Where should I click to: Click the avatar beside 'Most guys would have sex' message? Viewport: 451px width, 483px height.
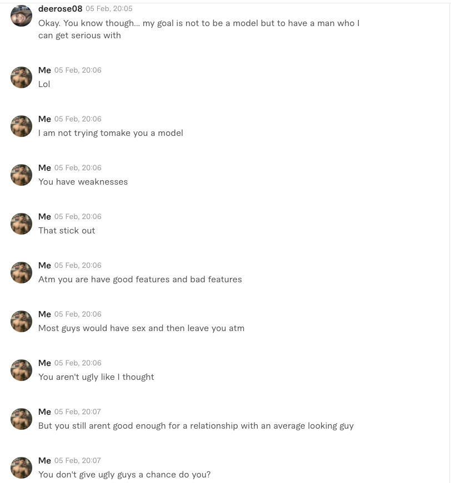click(x=21, y=321)
